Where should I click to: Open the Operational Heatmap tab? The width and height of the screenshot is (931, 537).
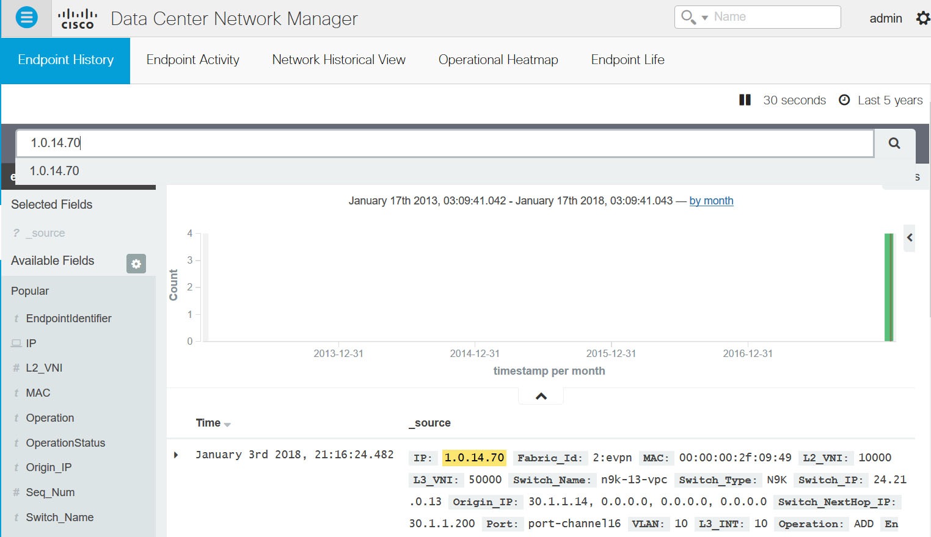tap(498, 60)
